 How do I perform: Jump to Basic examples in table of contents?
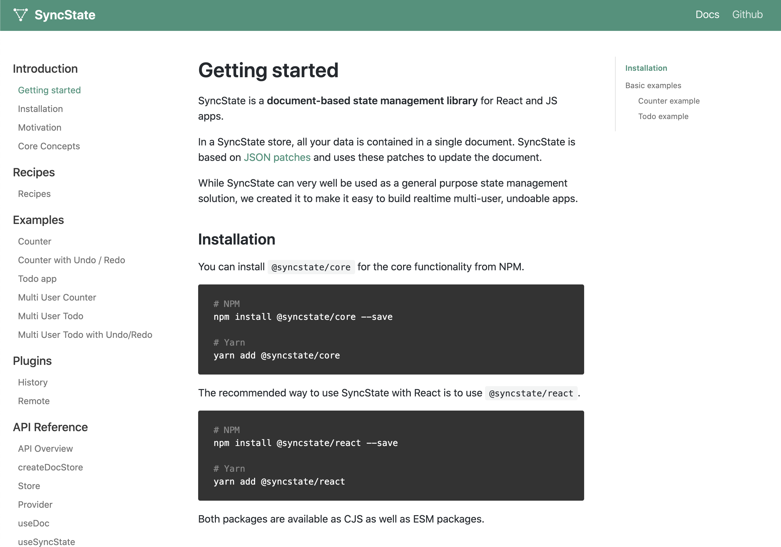coord(653,85)
